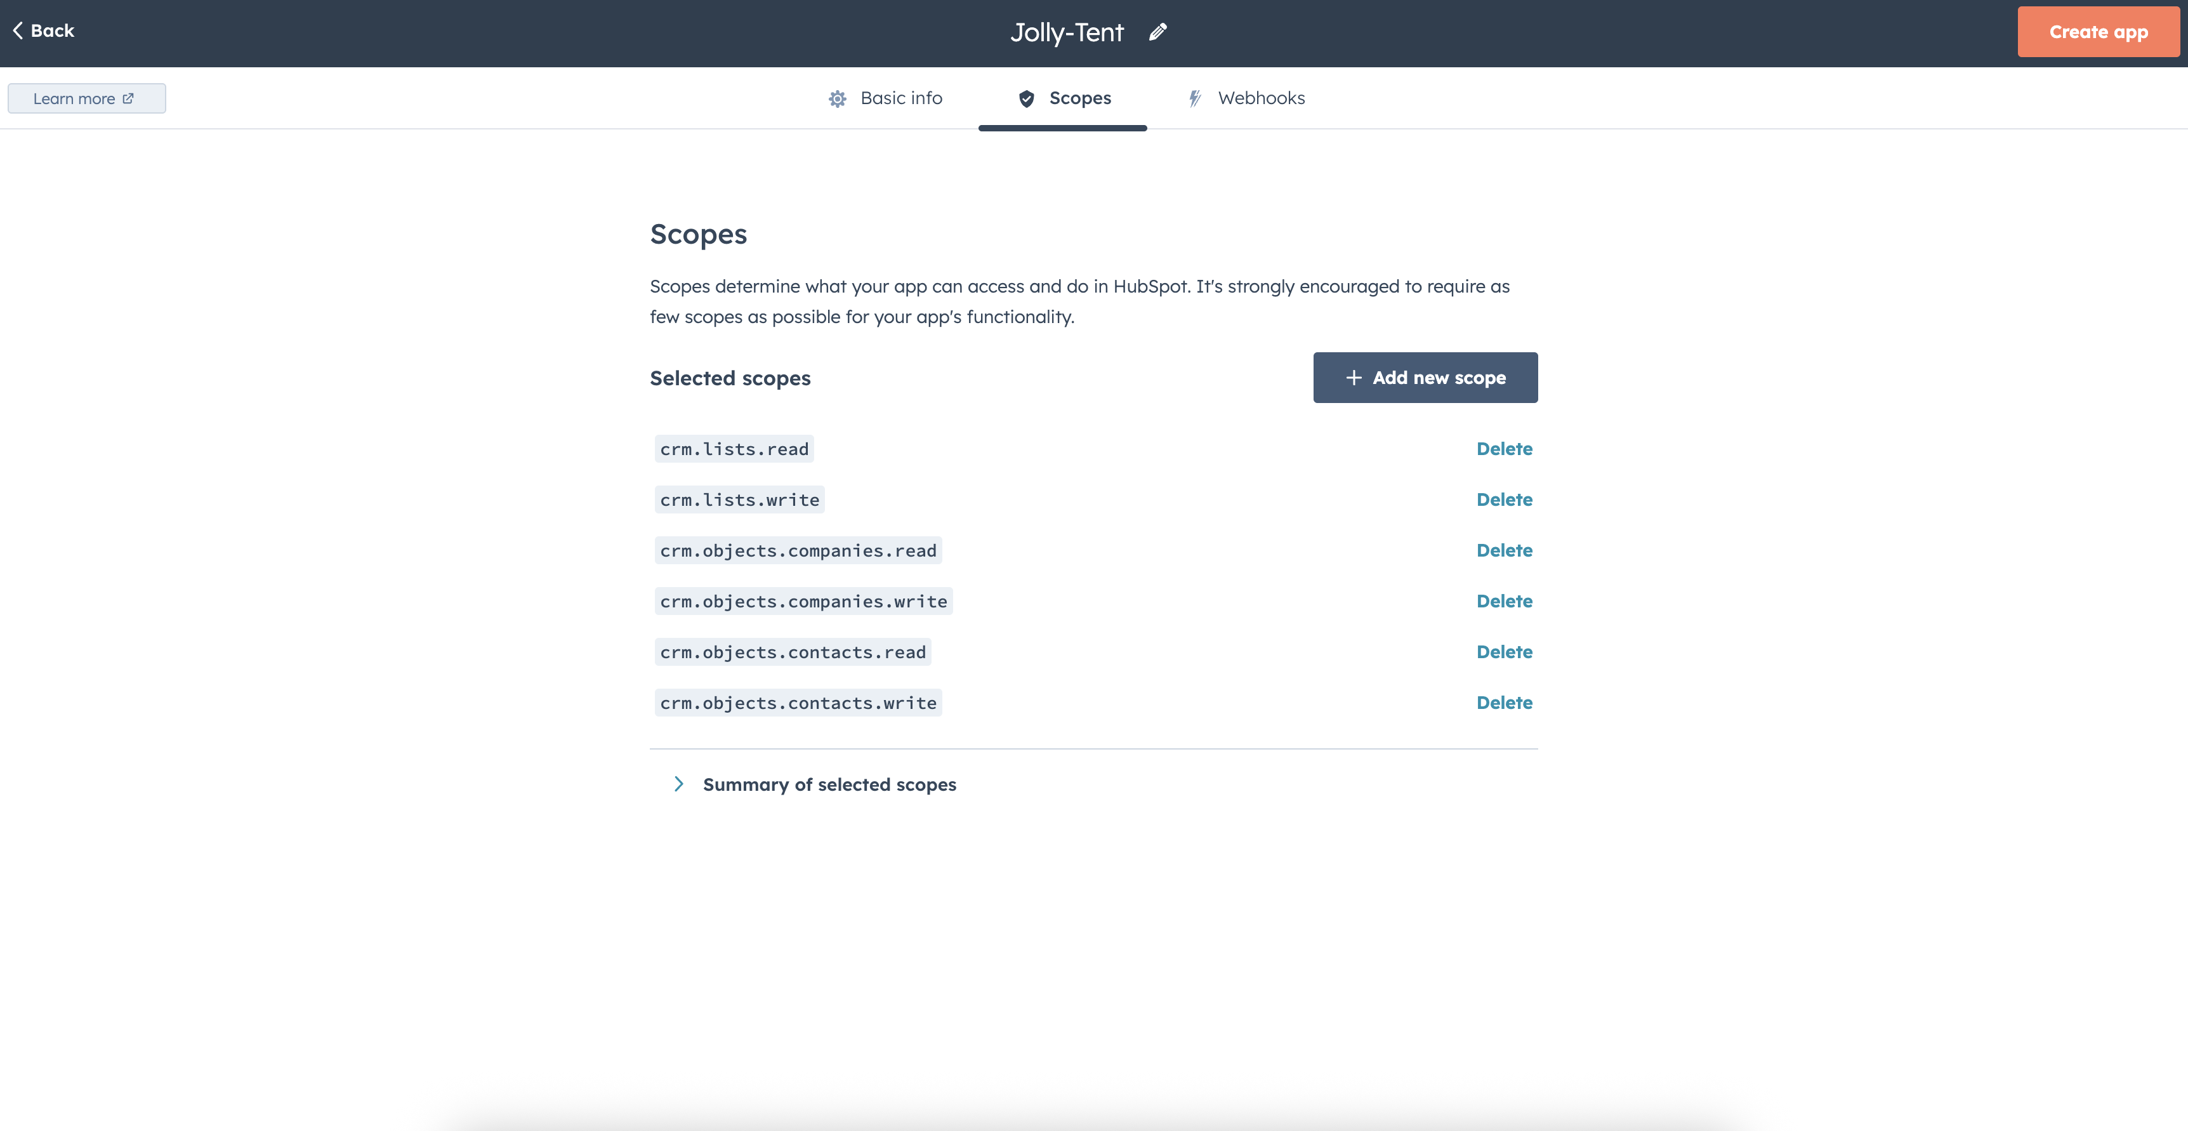This screenshot has width=2188, height=1131.
Task: Delete crm.objects.contacts.write scope
Action: (1503, 703)
